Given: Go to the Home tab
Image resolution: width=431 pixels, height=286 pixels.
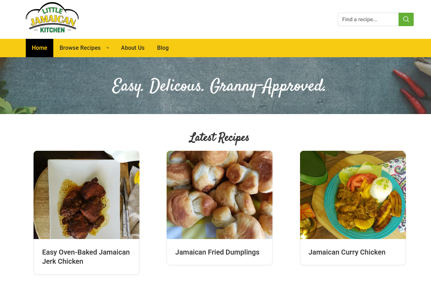Looking at the screenshot, I should click(x=40, y=48).
